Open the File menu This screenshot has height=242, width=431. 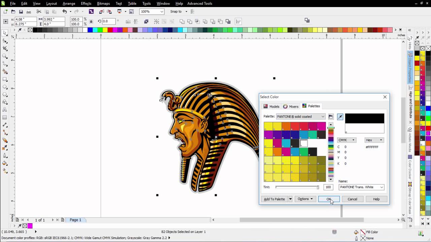[13, 3]
